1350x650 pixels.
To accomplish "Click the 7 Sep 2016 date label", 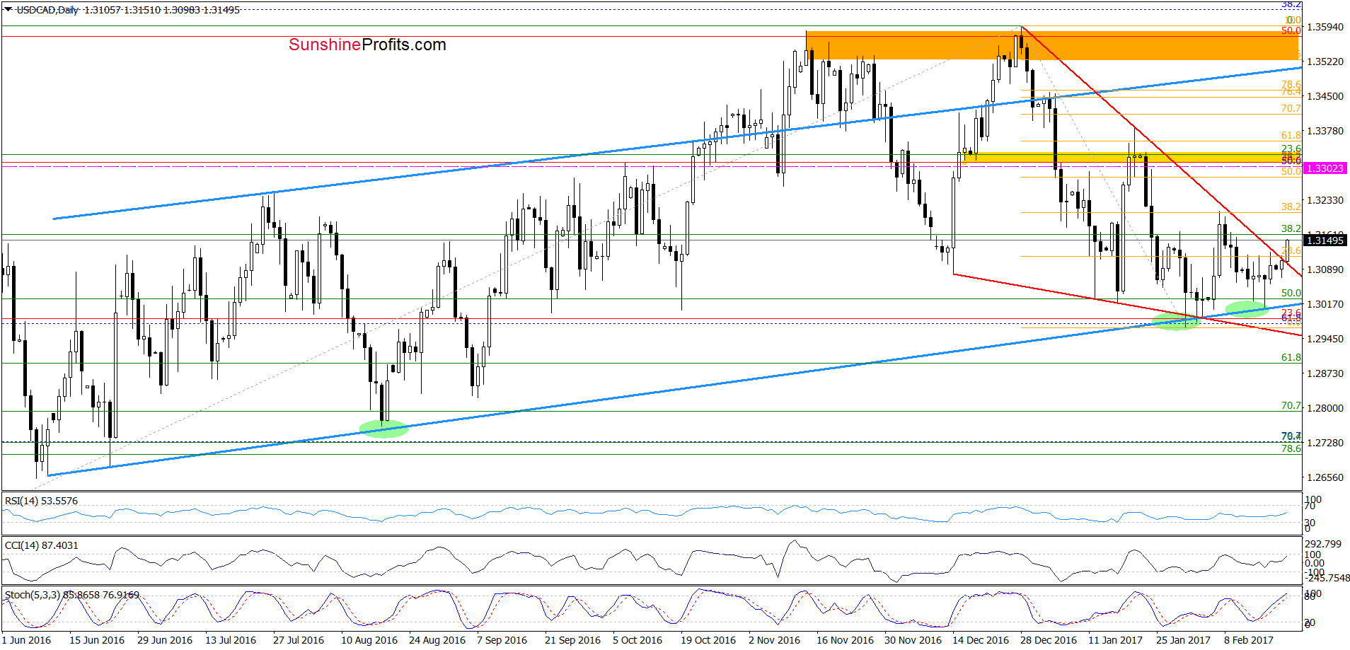I will [x=502, y=640].
